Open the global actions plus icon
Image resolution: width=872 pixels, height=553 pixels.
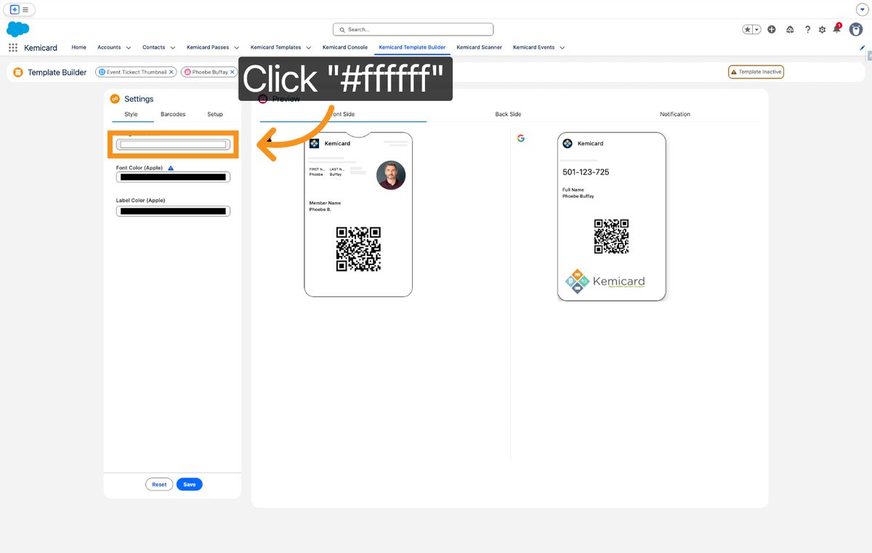click(x=772, y=29)
